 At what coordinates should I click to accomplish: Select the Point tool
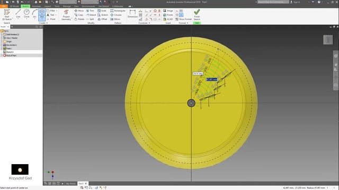tap(51, 19)
